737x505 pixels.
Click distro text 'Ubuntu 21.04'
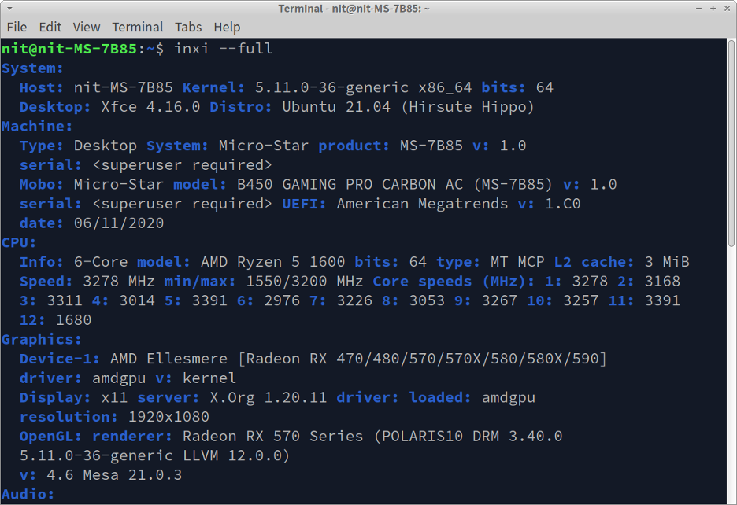pos(336,107)
